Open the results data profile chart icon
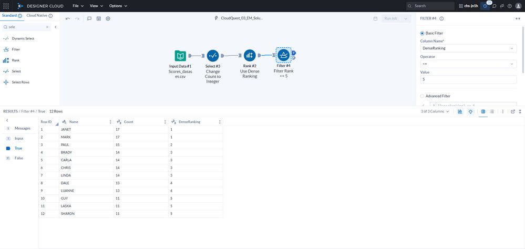The height and width of the screenshot is (249, 525). 460,111
